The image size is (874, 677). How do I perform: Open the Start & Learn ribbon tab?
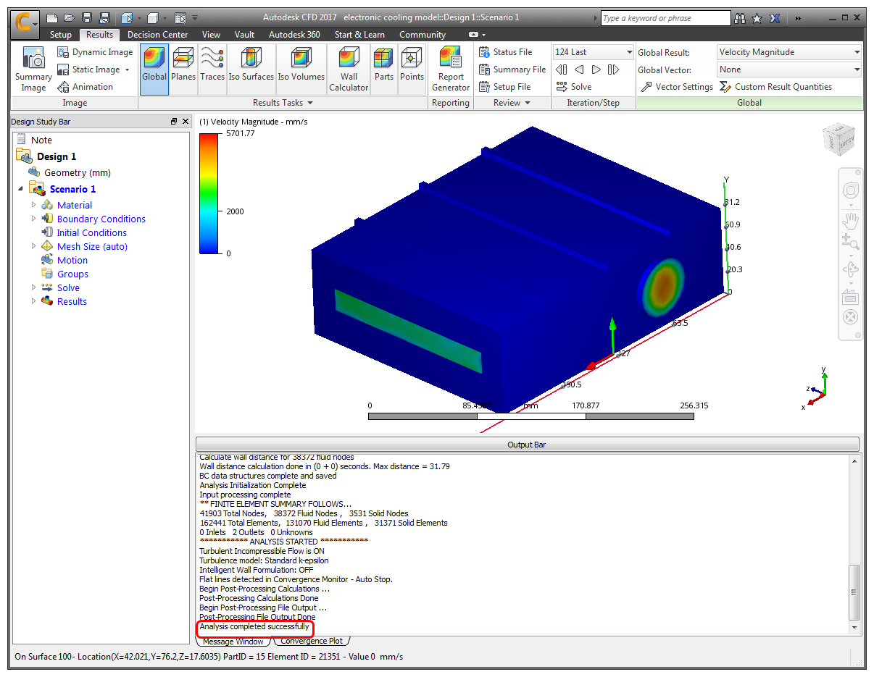click(359, 34)
